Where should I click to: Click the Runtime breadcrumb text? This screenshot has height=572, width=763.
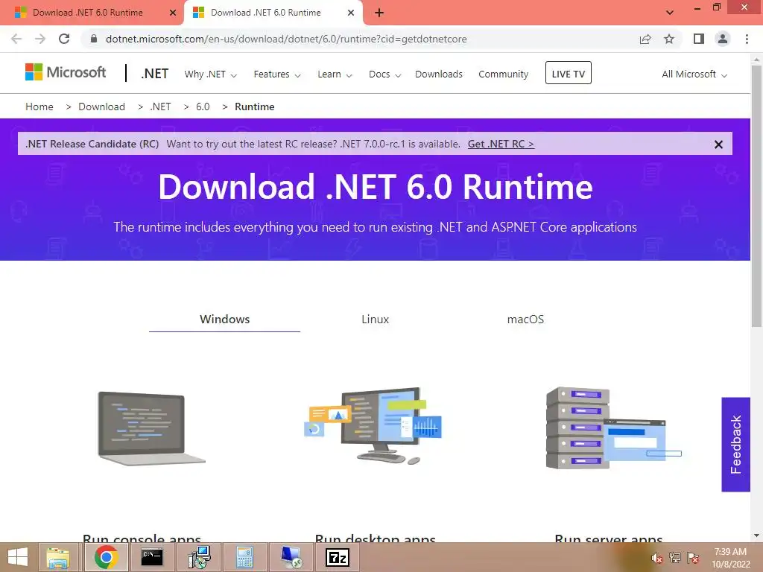click(x=255, y=107)
